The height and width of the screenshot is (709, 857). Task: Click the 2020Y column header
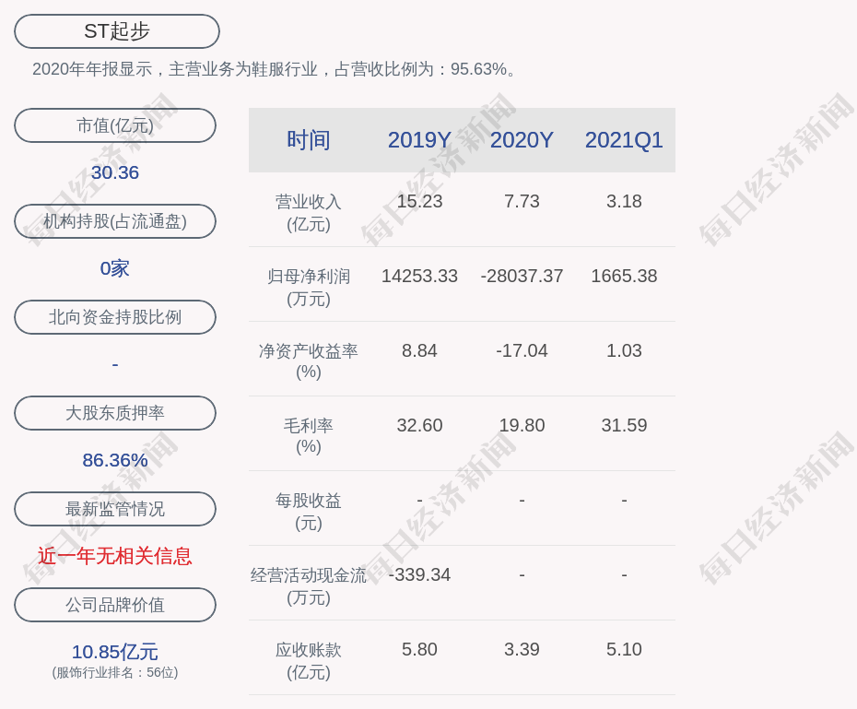522,140
